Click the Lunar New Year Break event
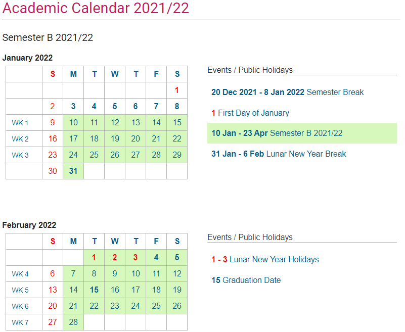This screenshot has height=332, width=405. (279, 154)
